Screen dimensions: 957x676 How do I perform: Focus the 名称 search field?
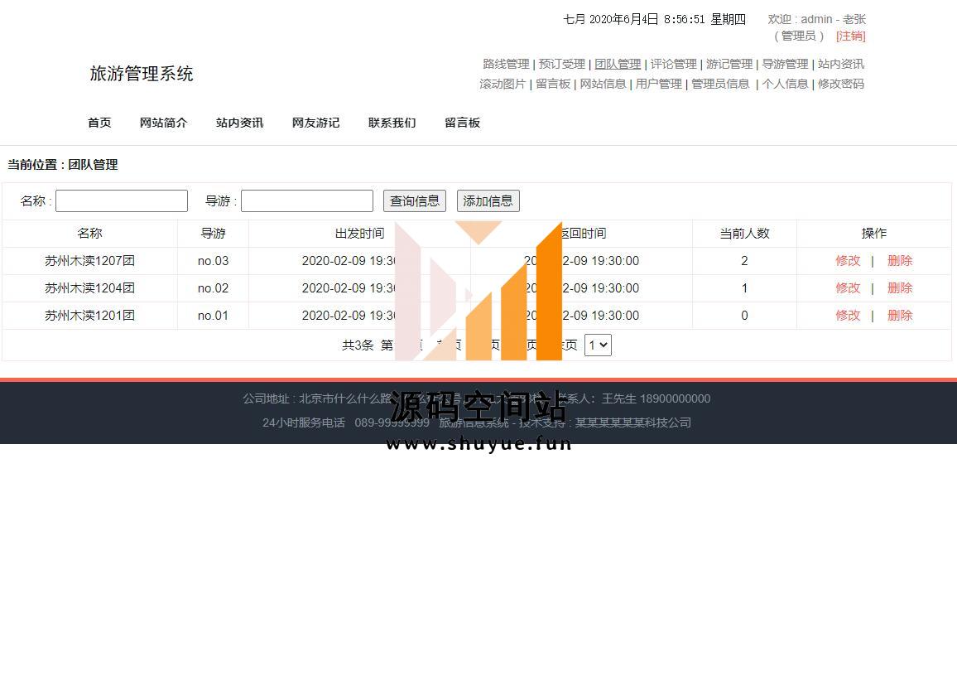(122, 201)
